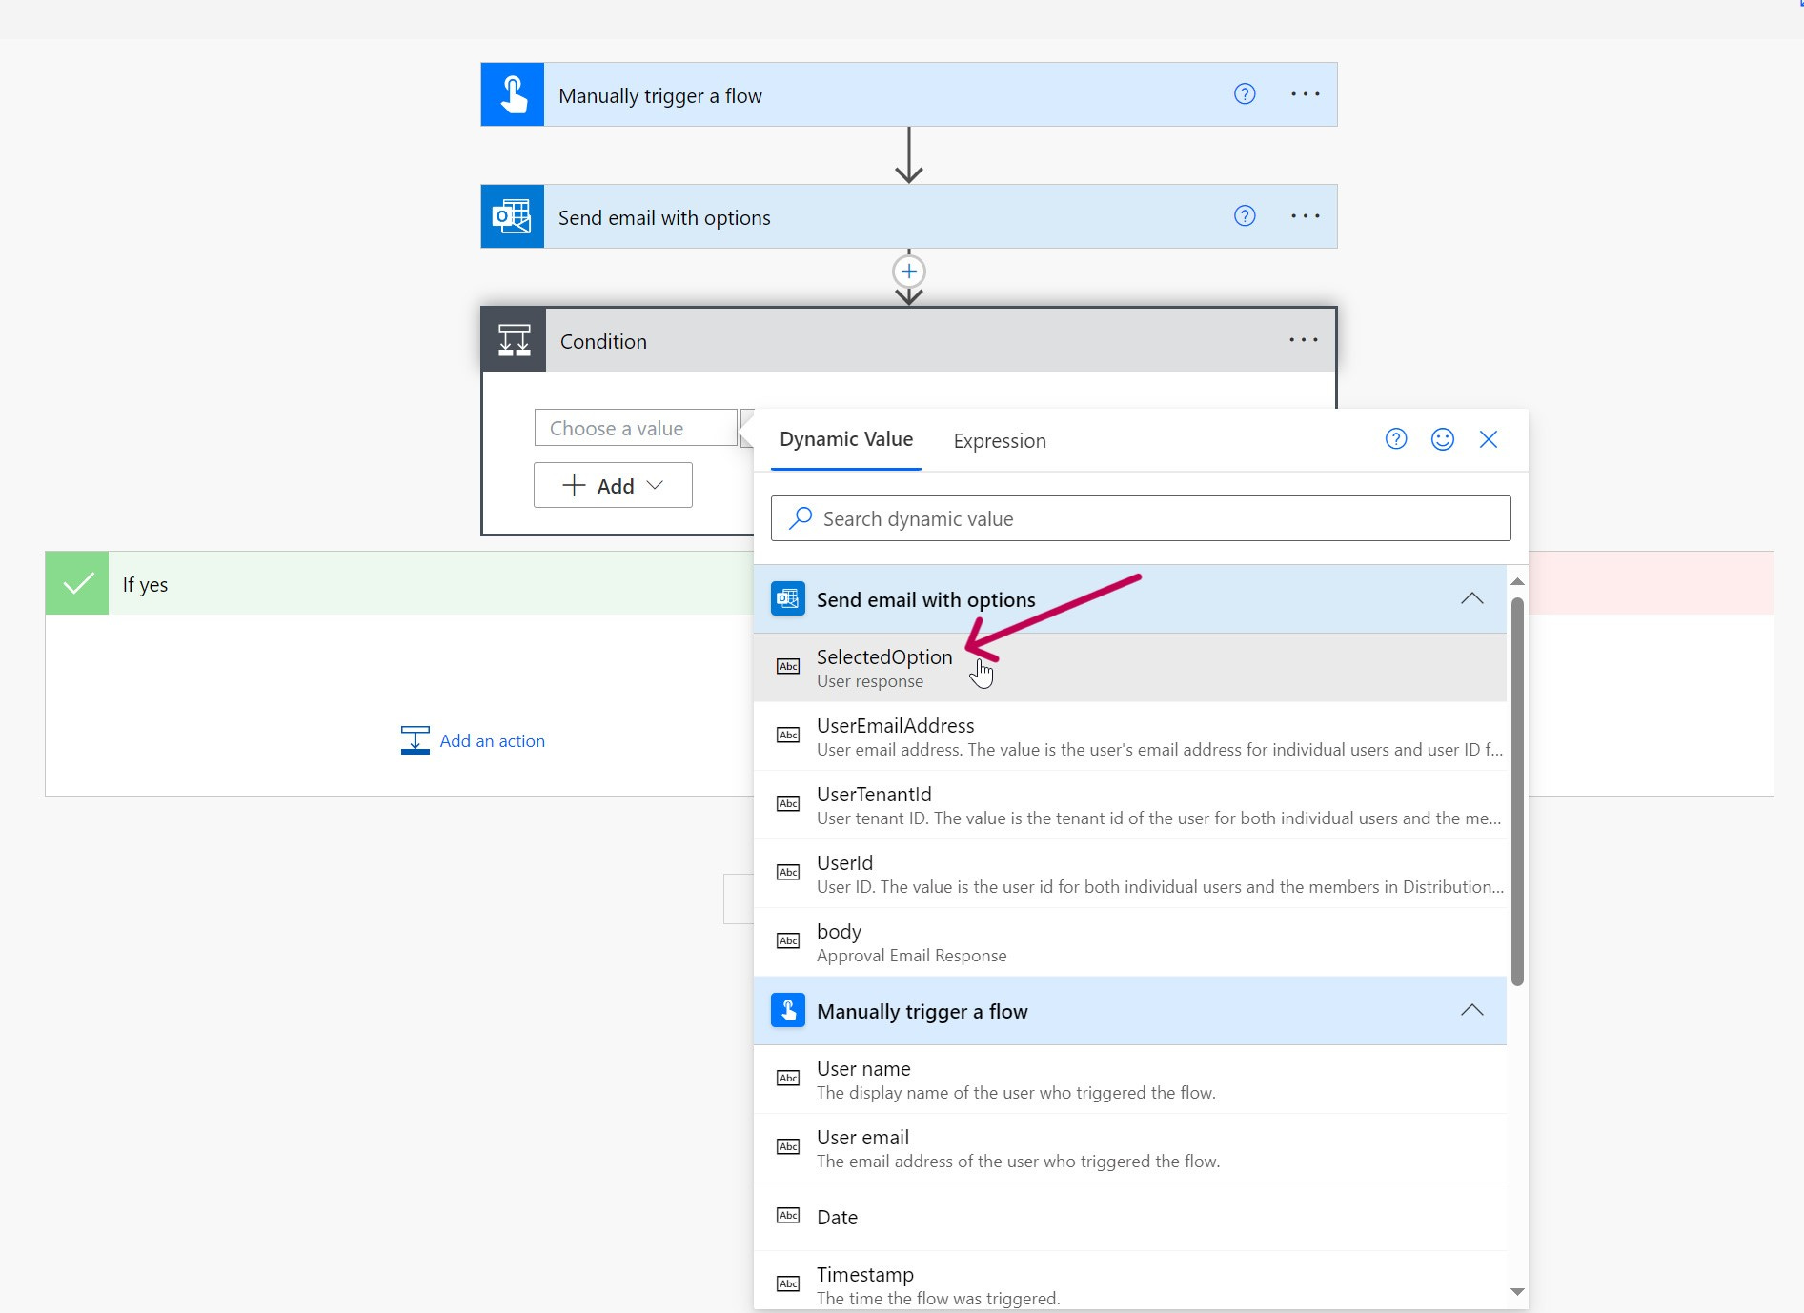Collapse the Send email with options group
This screenshot has height=1313, width=1804.
(x=1471, y=598)
